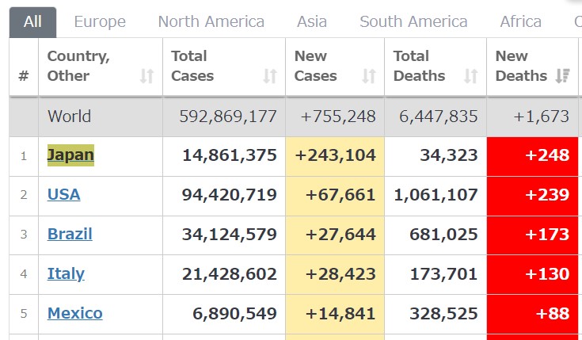Select rank number 4 for Italy

24,274
